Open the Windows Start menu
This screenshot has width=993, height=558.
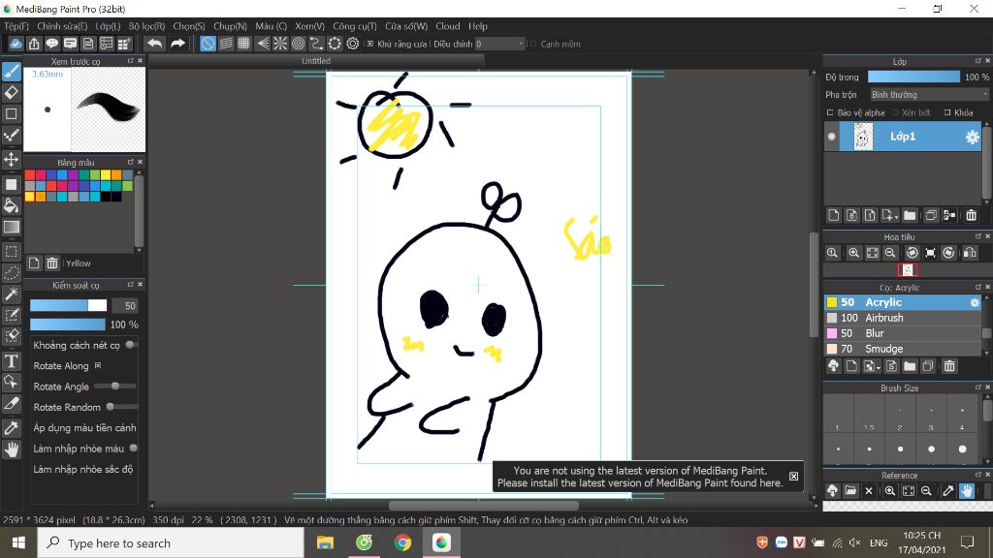[18, 542]
